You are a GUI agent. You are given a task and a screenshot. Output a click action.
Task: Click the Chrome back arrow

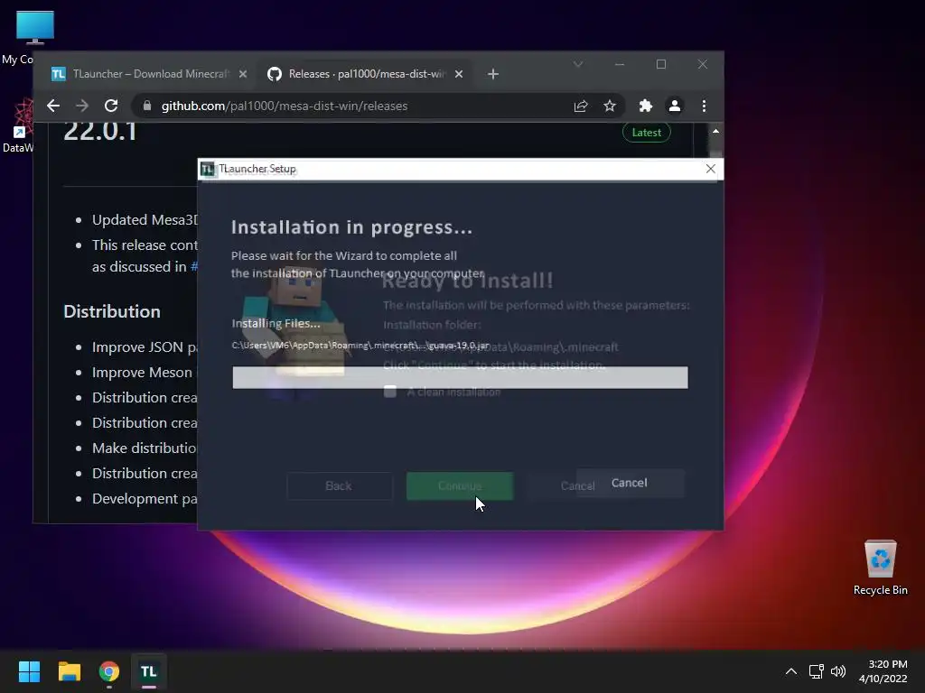pyautogui.click(x=53, y=106)
